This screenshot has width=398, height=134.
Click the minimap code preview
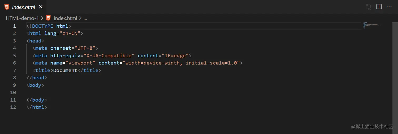coord(372,25)
